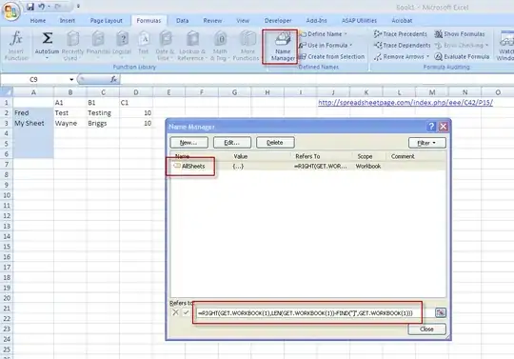514x359 pixels.
Task: Click the Evaluate Formula icon
Action: pyautogui.click(x=439, y=57)
